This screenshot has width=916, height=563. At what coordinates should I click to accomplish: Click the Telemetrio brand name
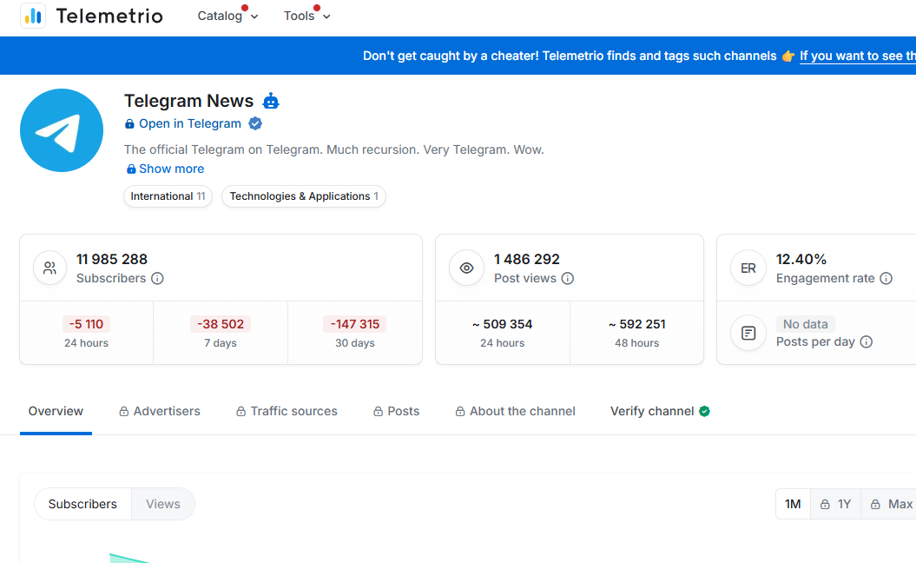coord(109,16)
